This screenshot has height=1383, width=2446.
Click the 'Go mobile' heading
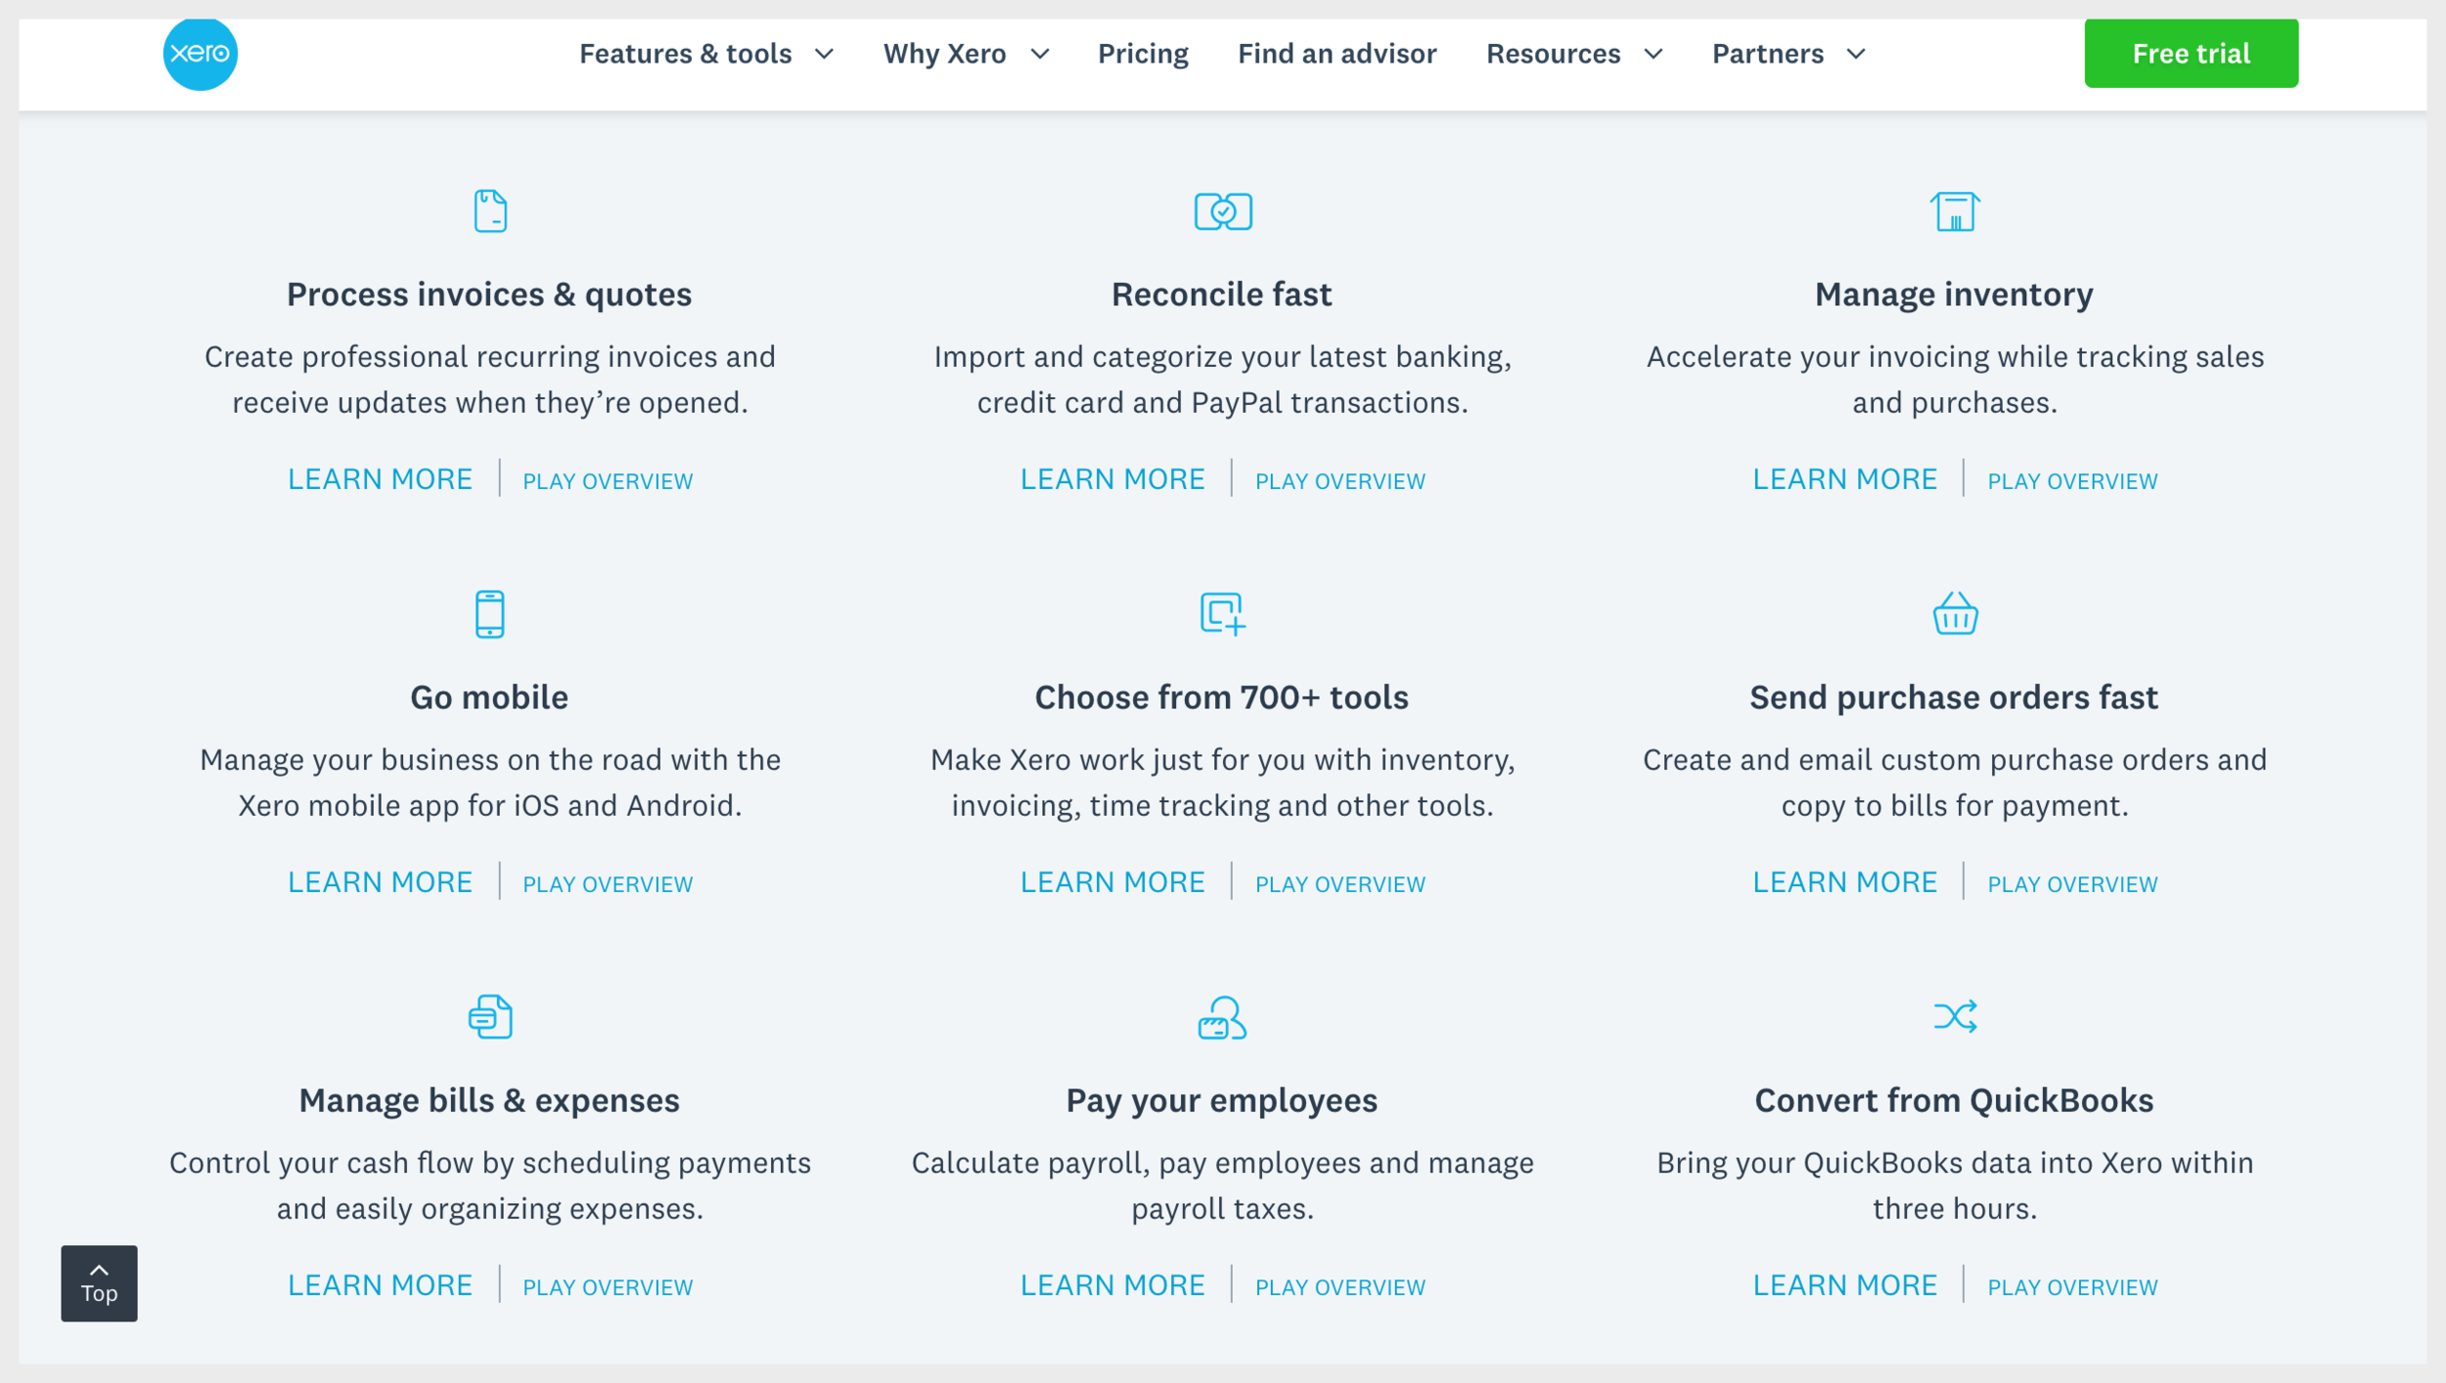click(x=489, y=697)
